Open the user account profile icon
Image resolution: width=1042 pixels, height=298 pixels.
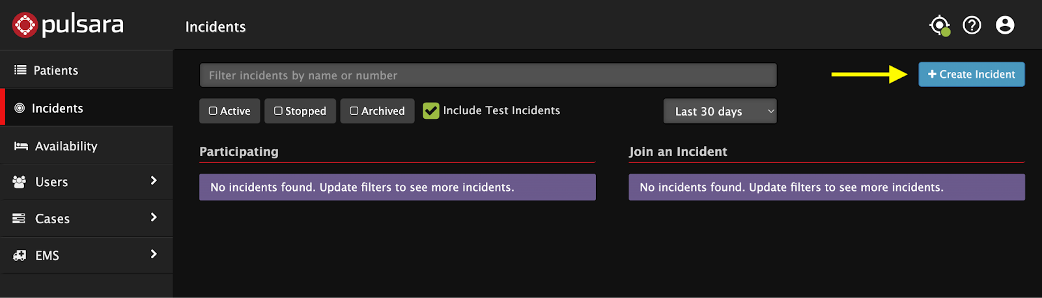1005,25
